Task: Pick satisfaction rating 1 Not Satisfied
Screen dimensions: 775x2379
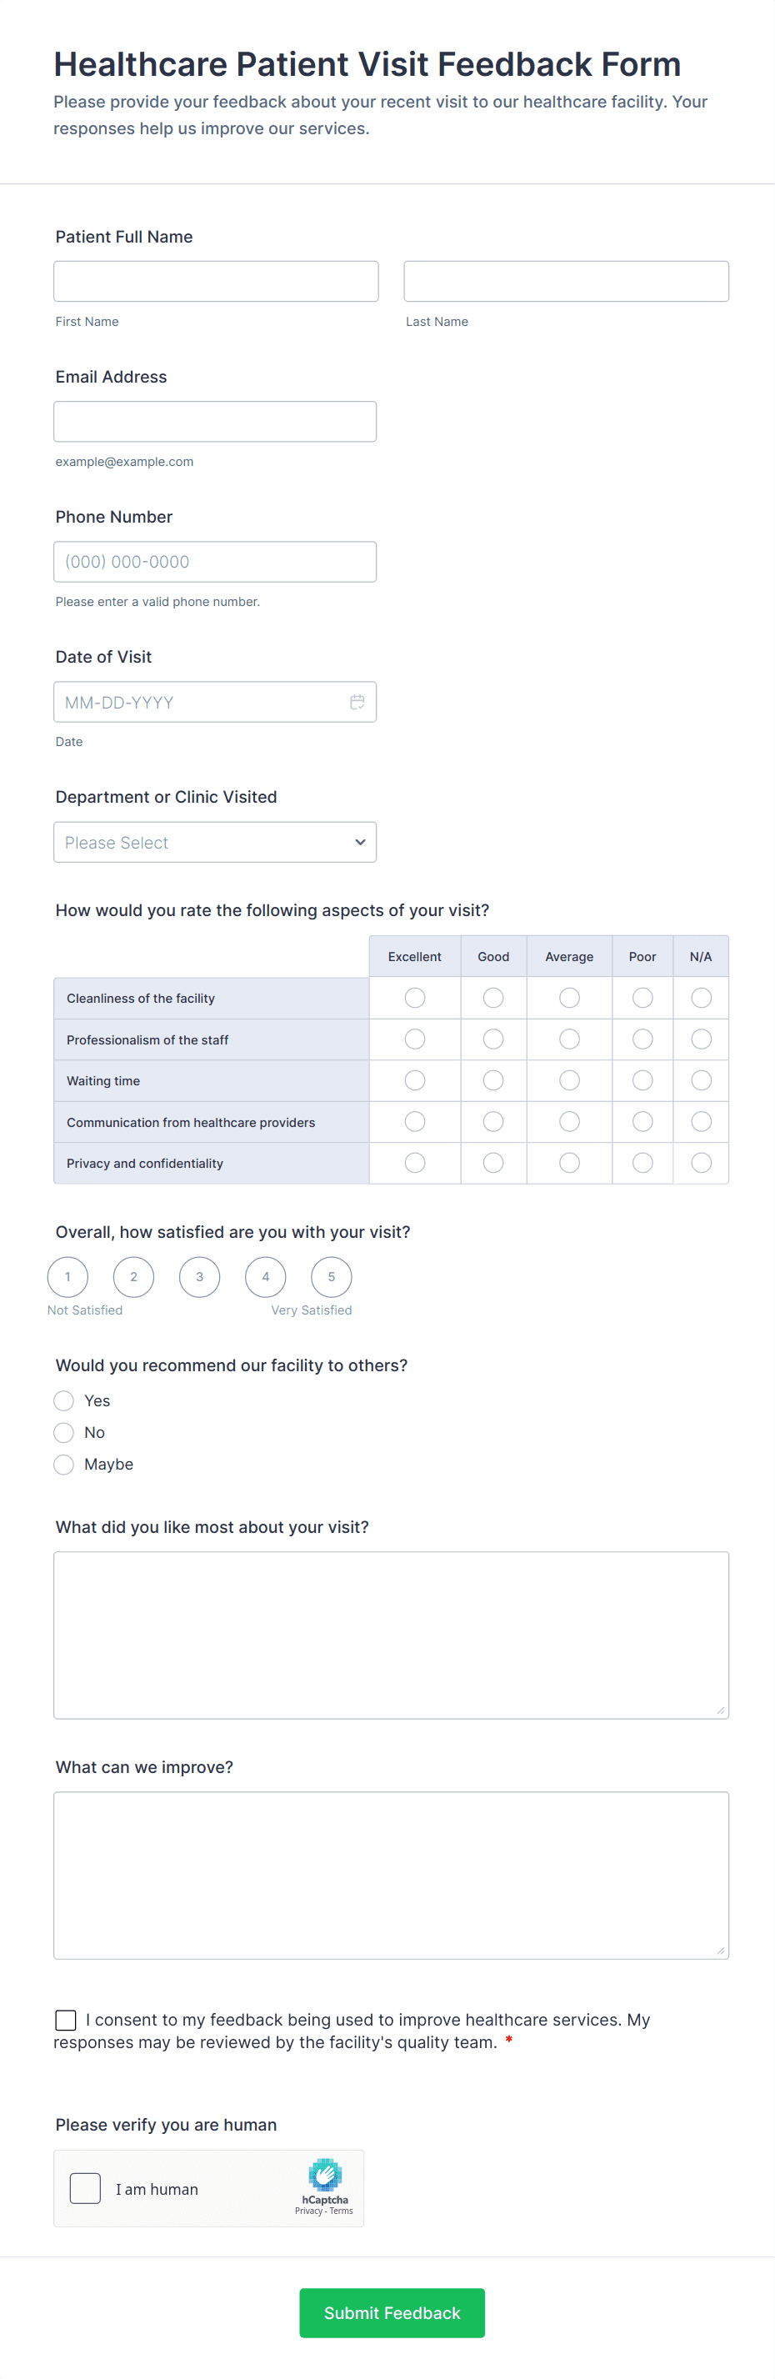Action: (x=67, y=1277)
